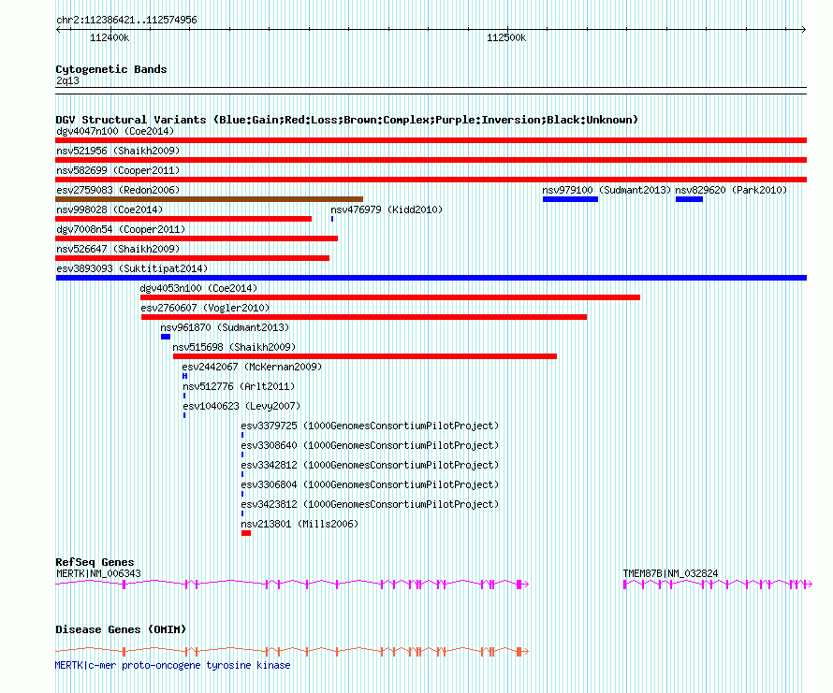Click the Cytogenetic Bands track title
This screenshot has width=833, height=693.
coord(111,69)
